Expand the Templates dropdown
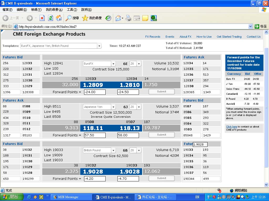This screenshot has height=201, width=269. point(99,46)
